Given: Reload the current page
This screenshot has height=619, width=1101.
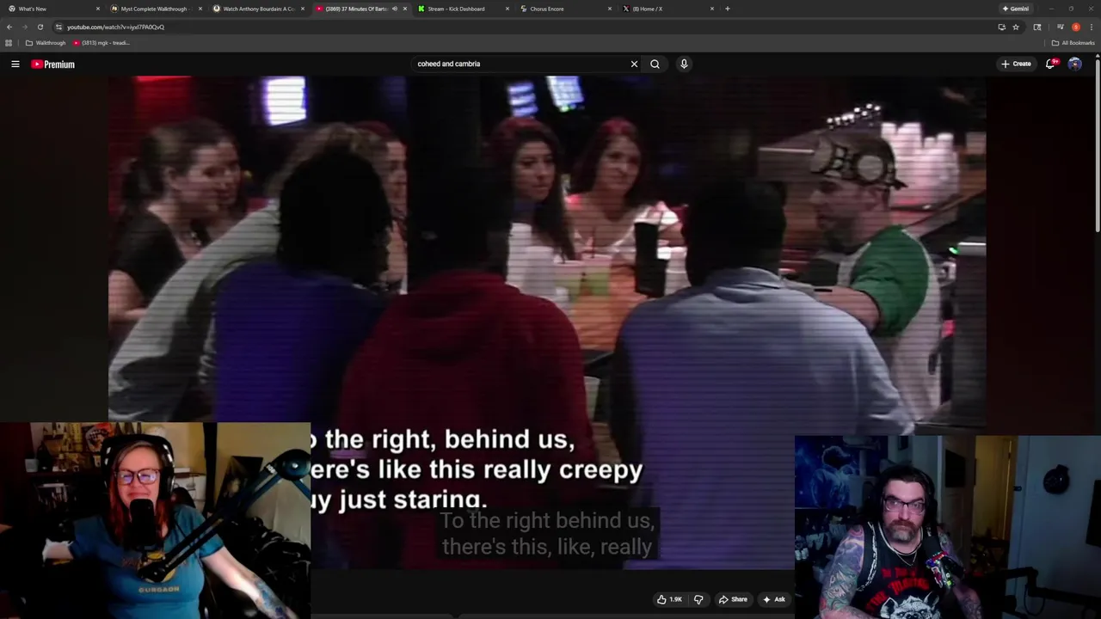Looking at the screenshot, I should click(40, 27).
